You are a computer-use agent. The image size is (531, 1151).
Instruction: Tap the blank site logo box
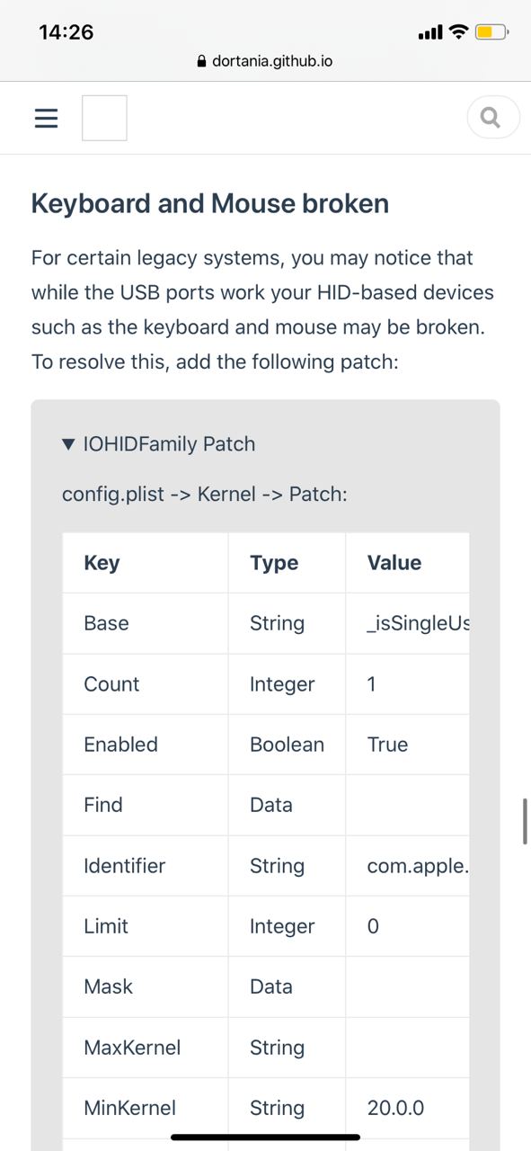pos(104,118)
